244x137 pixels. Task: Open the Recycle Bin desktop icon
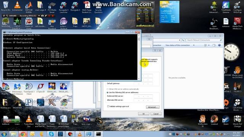click(6, 6)
